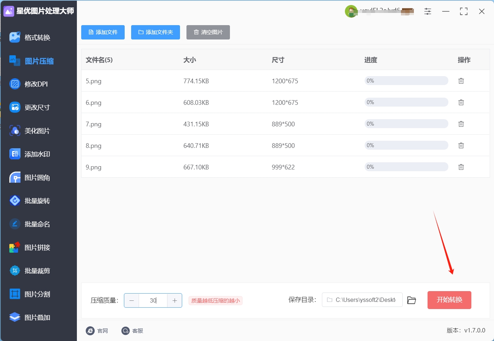
Task: Click the save directory path field
Action: click(362, 300)
